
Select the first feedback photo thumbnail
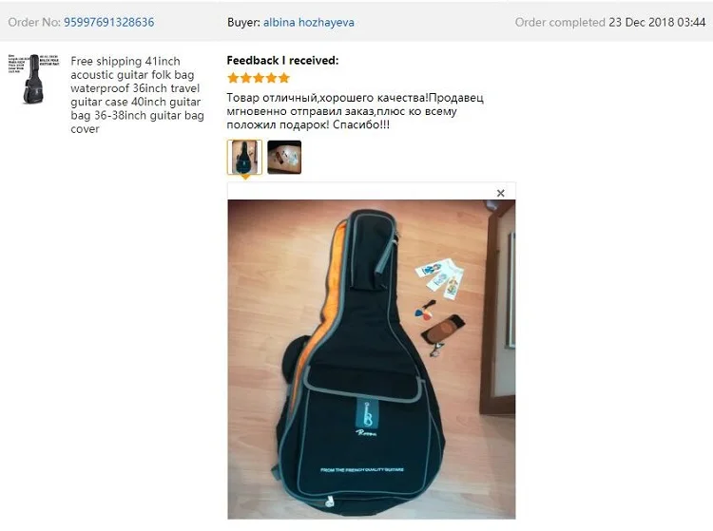244,157
